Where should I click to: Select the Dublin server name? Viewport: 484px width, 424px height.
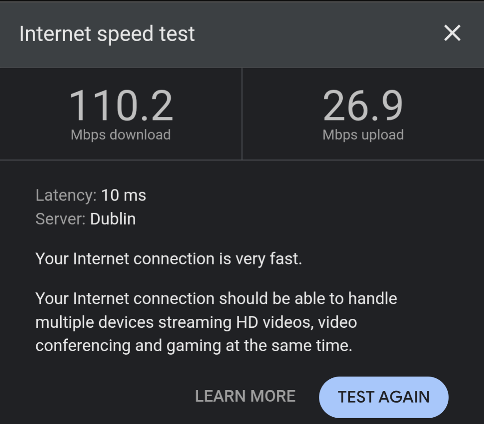pyautogui.click(x=113, y=219)
